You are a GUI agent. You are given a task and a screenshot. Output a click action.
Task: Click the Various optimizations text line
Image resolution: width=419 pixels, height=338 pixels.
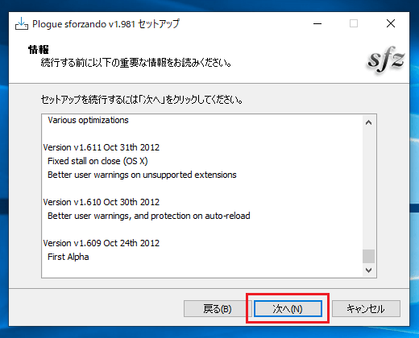click(x=88, y=120)
